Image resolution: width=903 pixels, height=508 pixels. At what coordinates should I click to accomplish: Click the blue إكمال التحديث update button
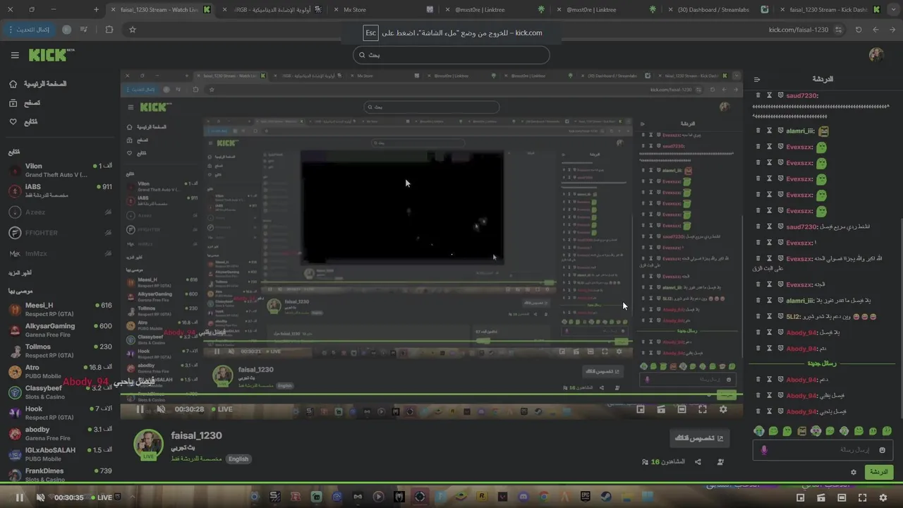coord(30,30)
